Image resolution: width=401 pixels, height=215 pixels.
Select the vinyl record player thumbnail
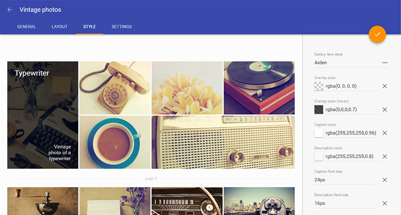259,88
